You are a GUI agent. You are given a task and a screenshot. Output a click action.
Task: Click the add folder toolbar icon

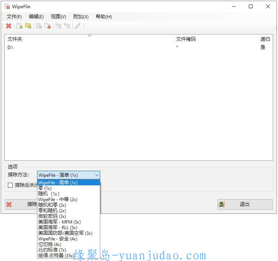click(28, 26)
